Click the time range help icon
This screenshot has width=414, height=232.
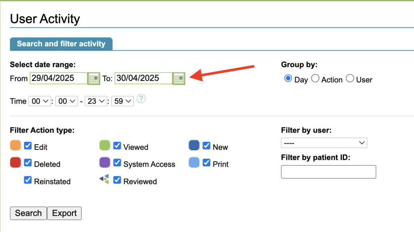coord(141,99)
